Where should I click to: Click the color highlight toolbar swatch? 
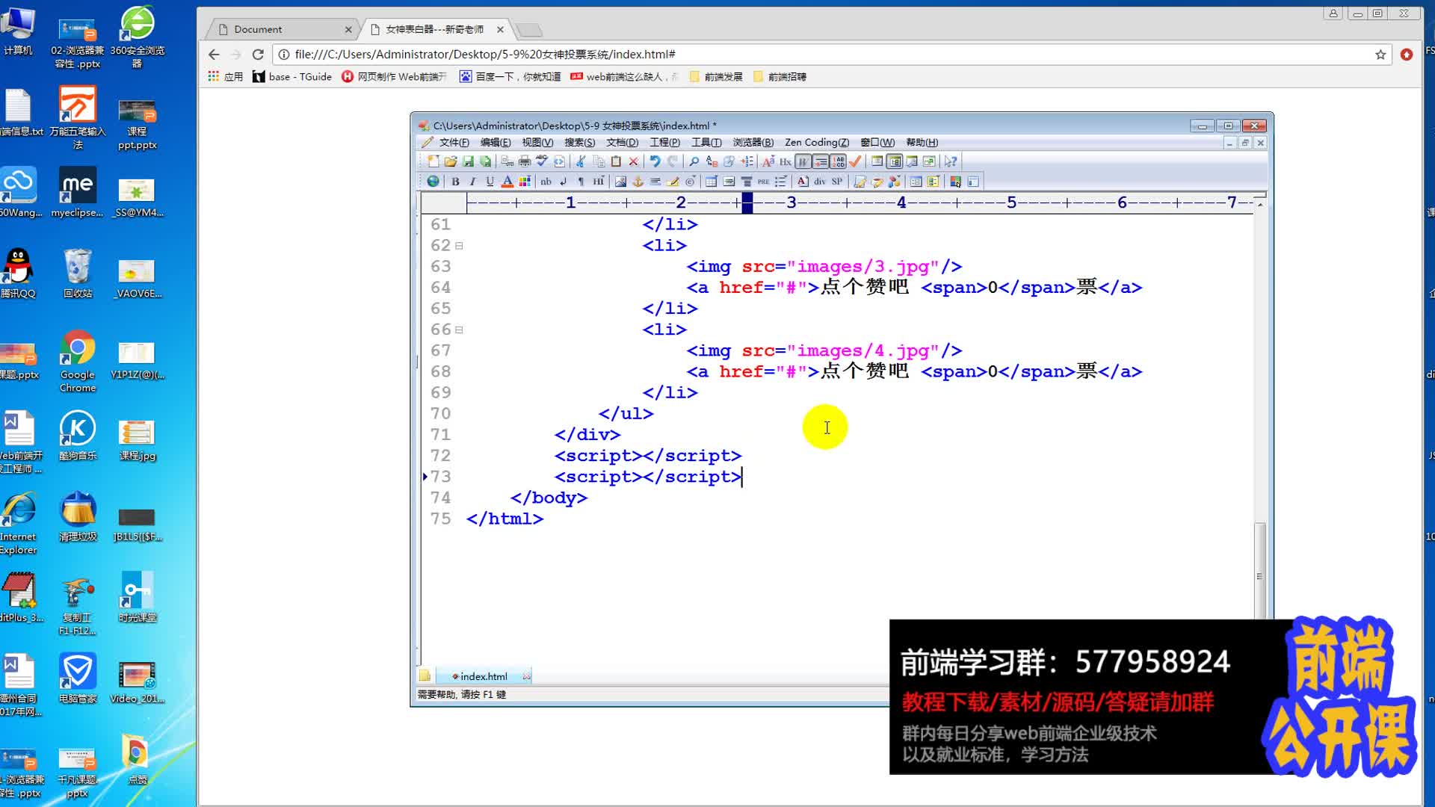(x=525, y=182)
